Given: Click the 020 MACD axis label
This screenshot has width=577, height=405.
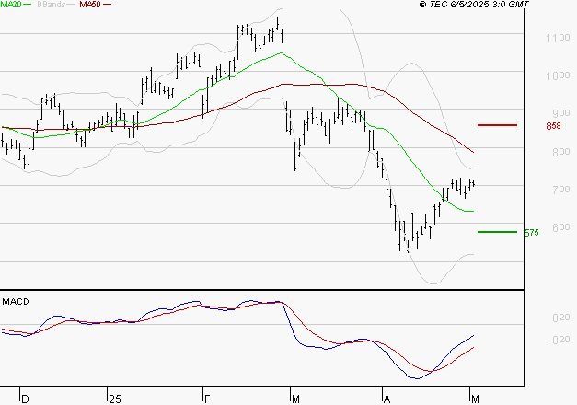Looking at the screenshot, I should 560,318.
